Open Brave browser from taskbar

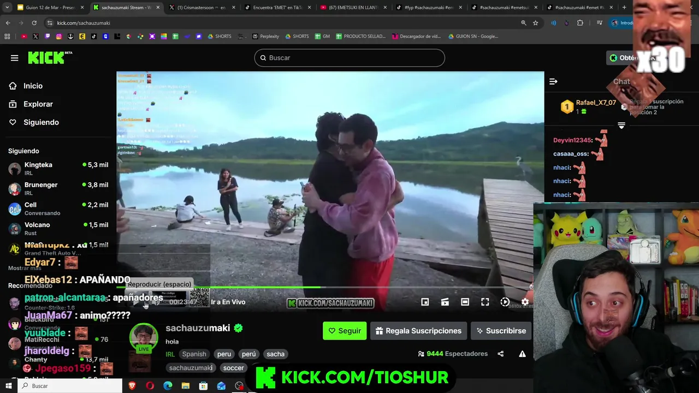pos(132,386)
